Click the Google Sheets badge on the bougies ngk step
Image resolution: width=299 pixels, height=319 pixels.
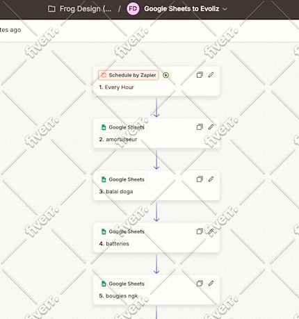pyautogui.click(x=122, y=284)
